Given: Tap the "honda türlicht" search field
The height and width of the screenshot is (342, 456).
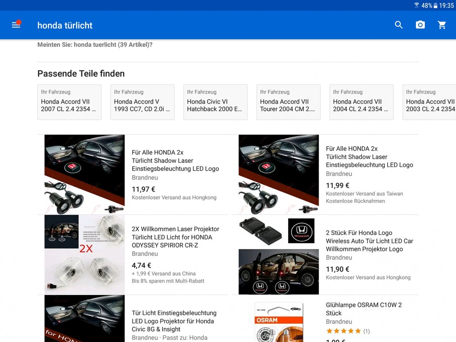Looking at the screenshot, I should click(x=65, y=25).
